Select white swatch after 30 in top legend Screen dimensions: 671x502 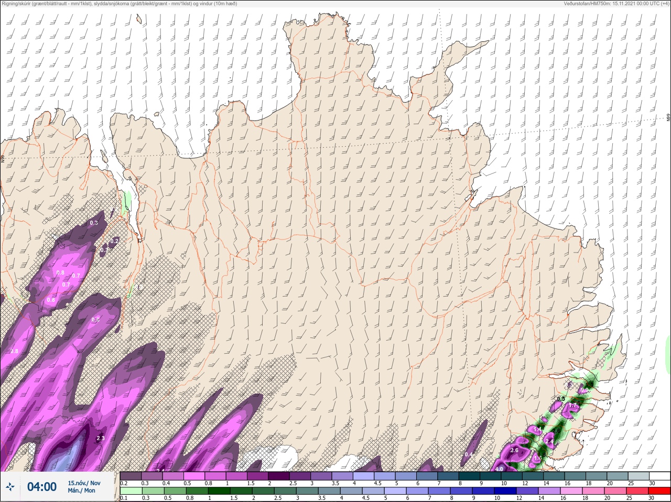pos(659,476)
